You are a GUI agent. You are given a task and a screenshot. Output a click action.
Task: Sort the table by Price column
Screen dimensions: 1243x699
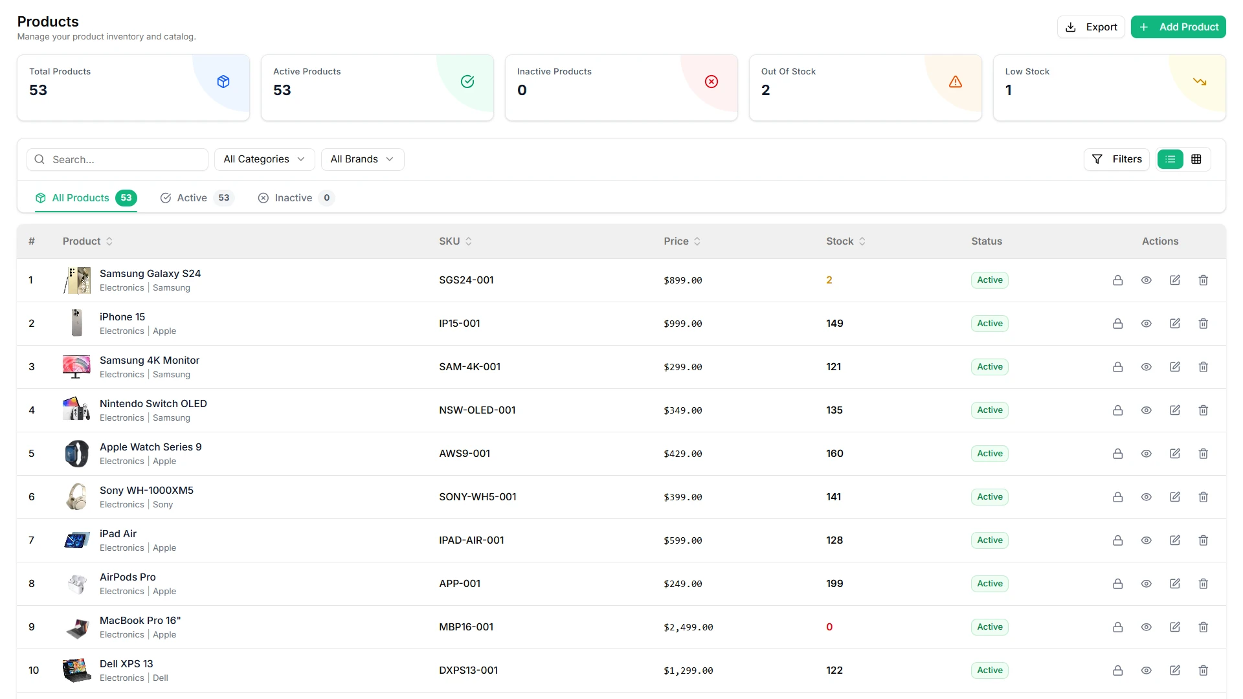682,241
